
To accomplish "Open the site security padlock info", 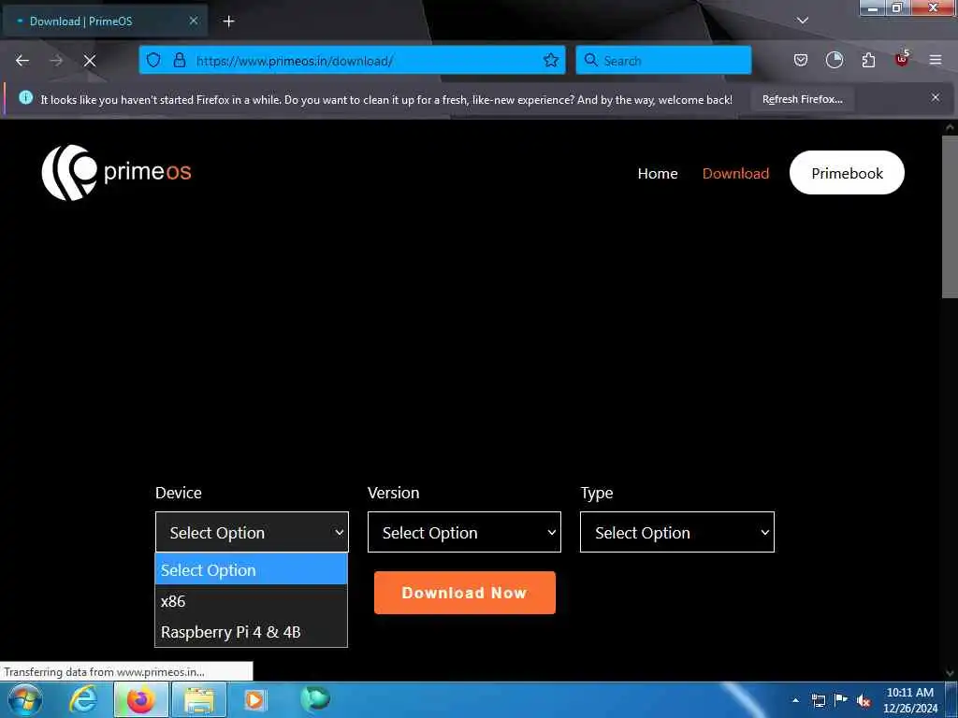I will click(179, 60).
